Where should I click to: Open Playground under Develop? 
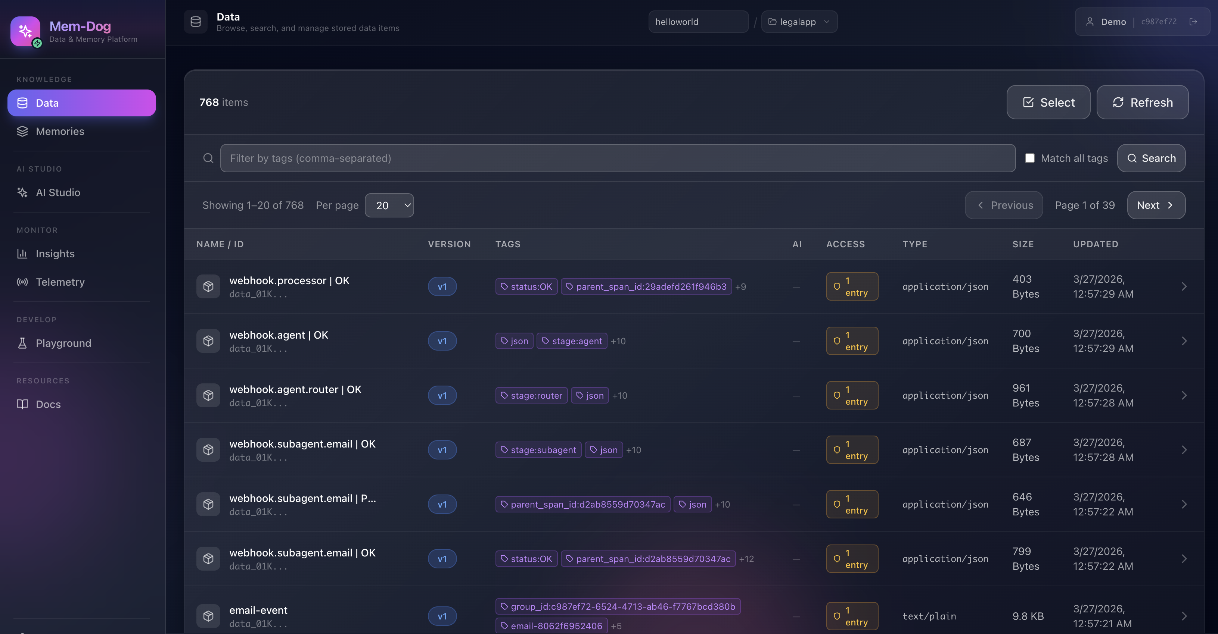82,343
